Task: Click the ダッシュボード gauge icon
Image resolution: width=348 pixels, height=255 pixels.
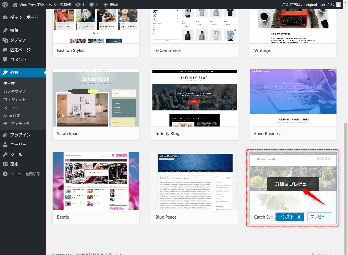Action: [5, 17]
